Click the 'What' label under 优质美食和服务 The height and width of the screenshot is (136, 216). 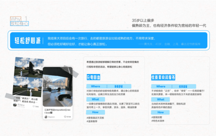click(161, 99)
